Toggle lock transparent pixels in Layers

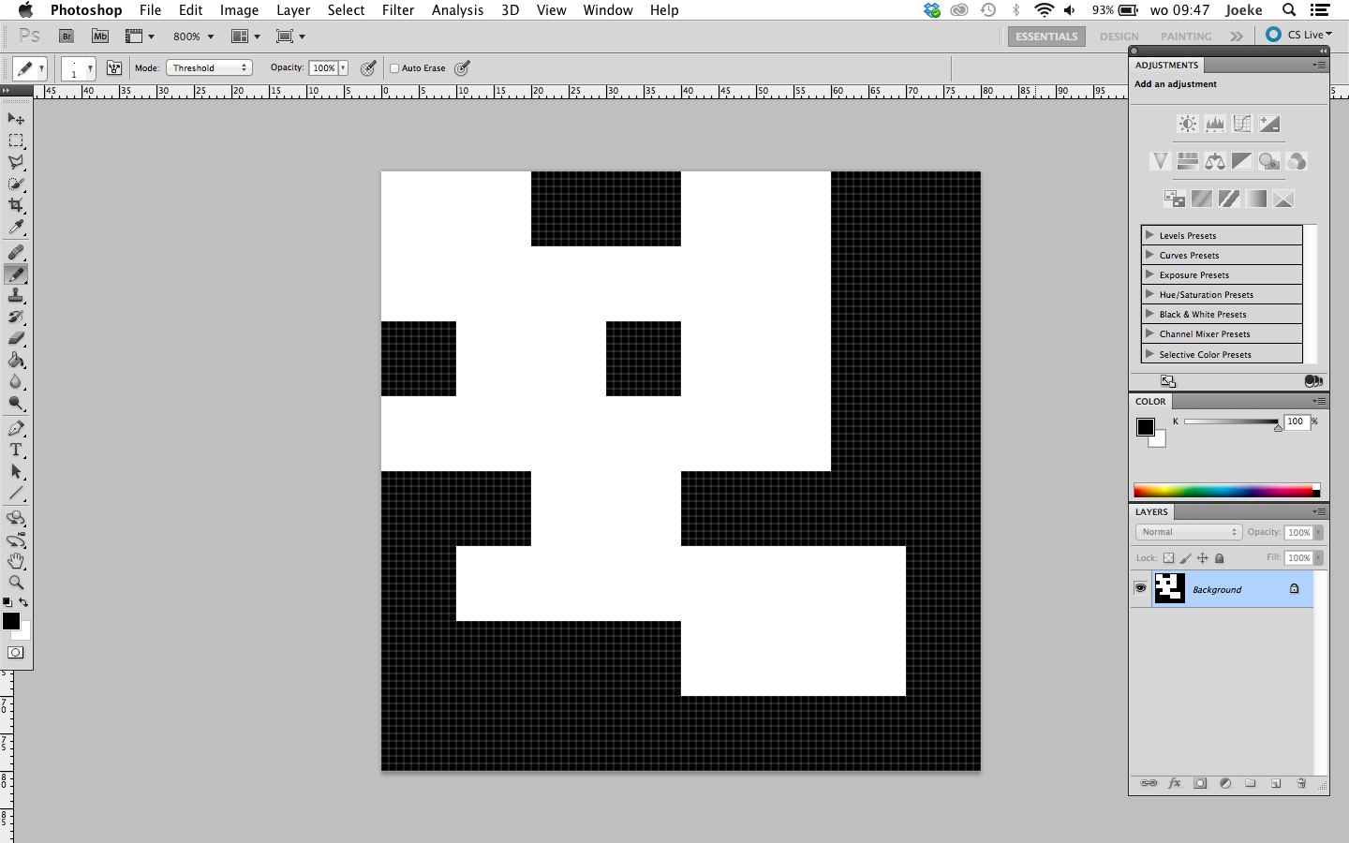[x=1168, y=558]
